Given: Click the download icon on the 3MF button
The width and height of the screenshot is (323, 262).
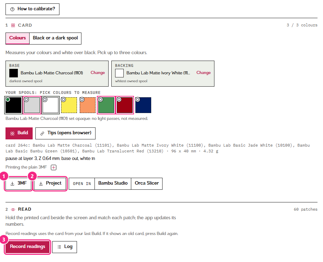Looking at the screenshot, I should [12, 184].
